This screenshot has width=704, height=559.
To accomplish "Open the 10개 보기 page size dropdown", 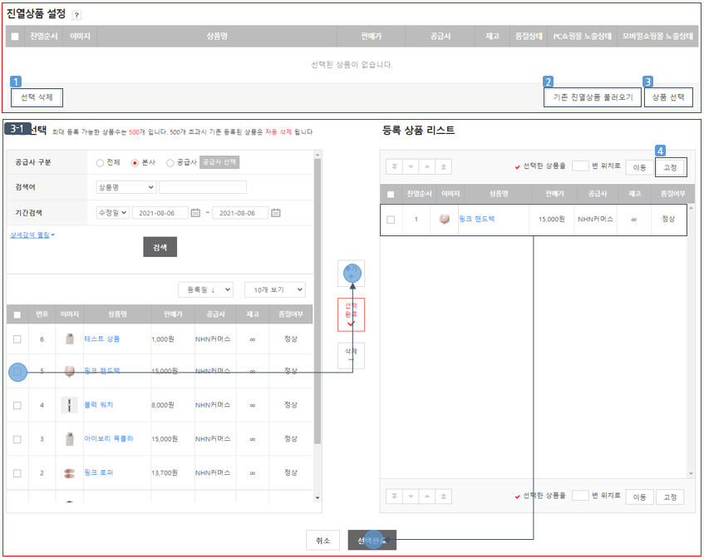I will click(275, 289).
